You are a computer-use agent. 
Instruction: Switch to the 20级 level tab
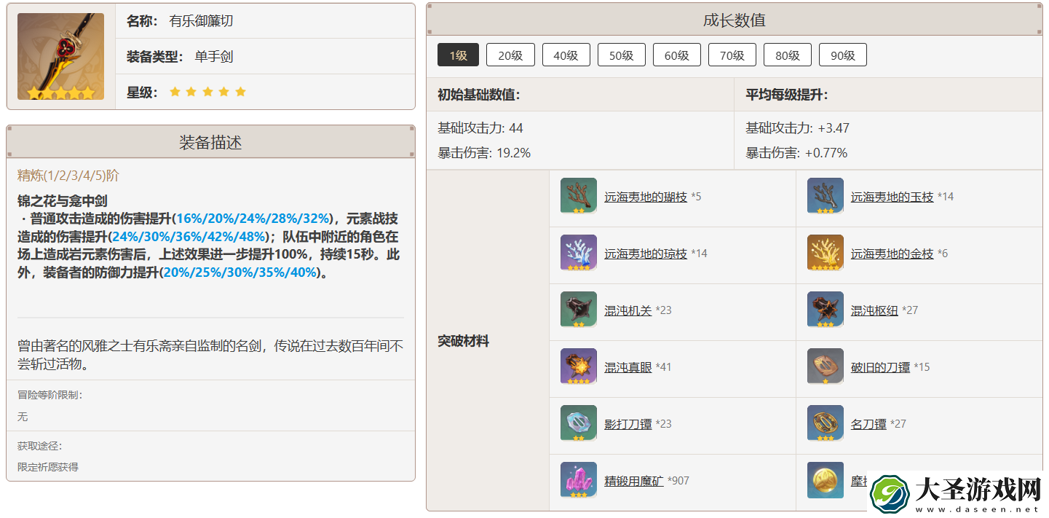pos(510,55)
